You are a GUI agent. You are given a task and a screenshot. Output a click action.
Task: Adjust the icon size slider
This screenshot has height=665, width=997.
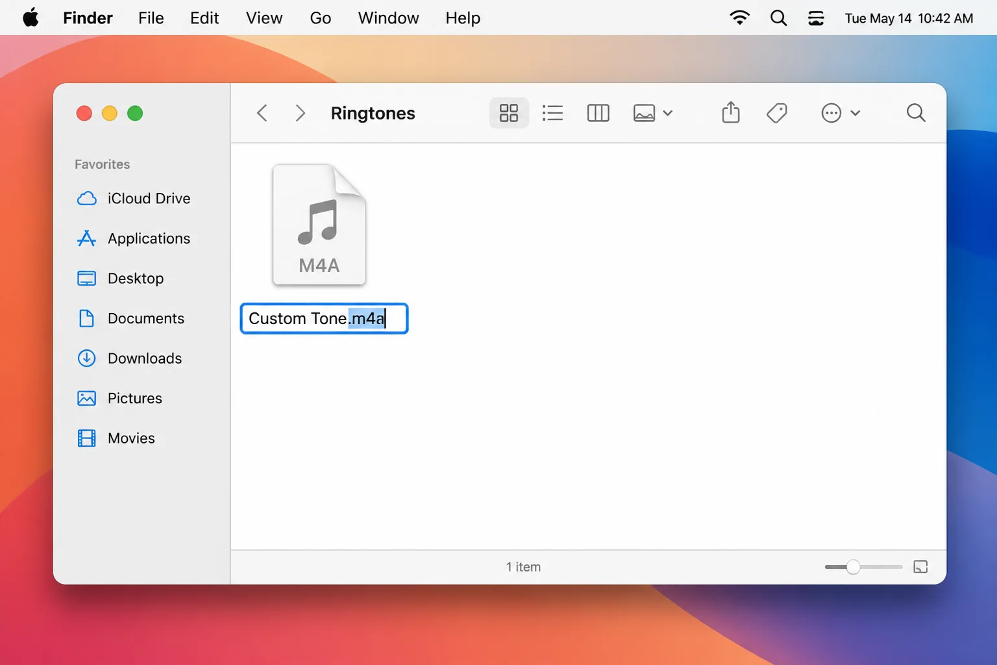pos(863,567)
